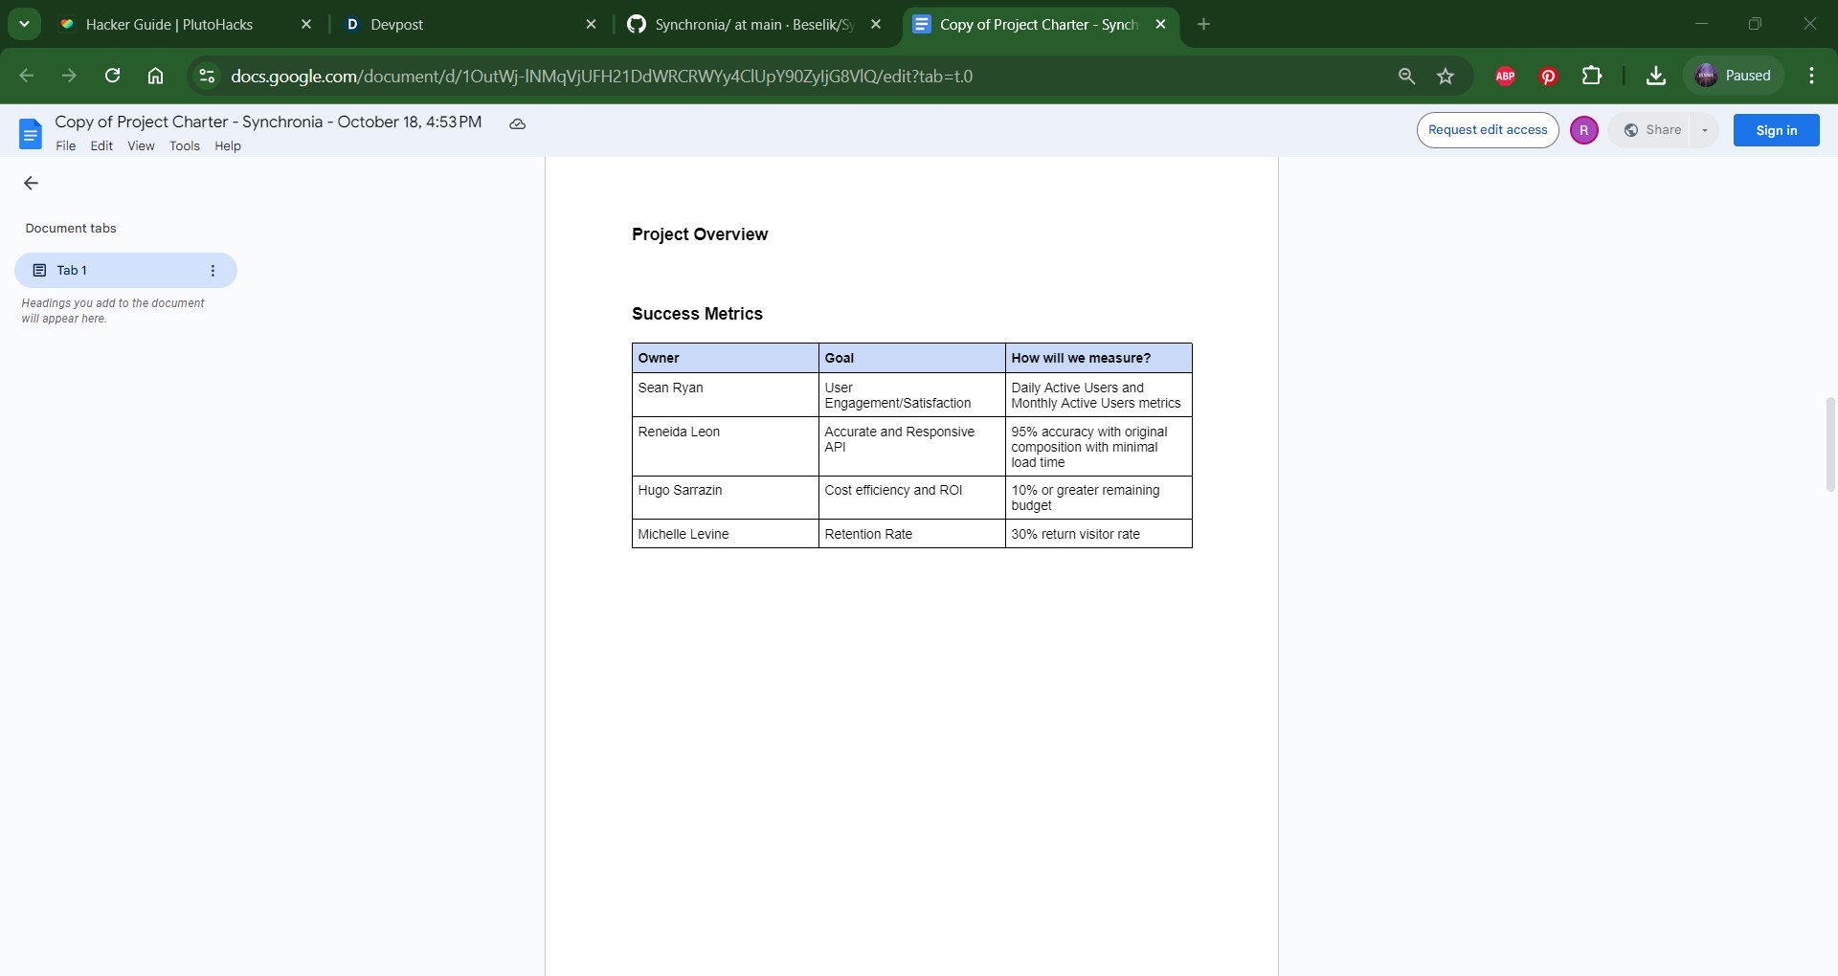Click the Owner column header cell

pyautogui.click(x=725, y=358)
